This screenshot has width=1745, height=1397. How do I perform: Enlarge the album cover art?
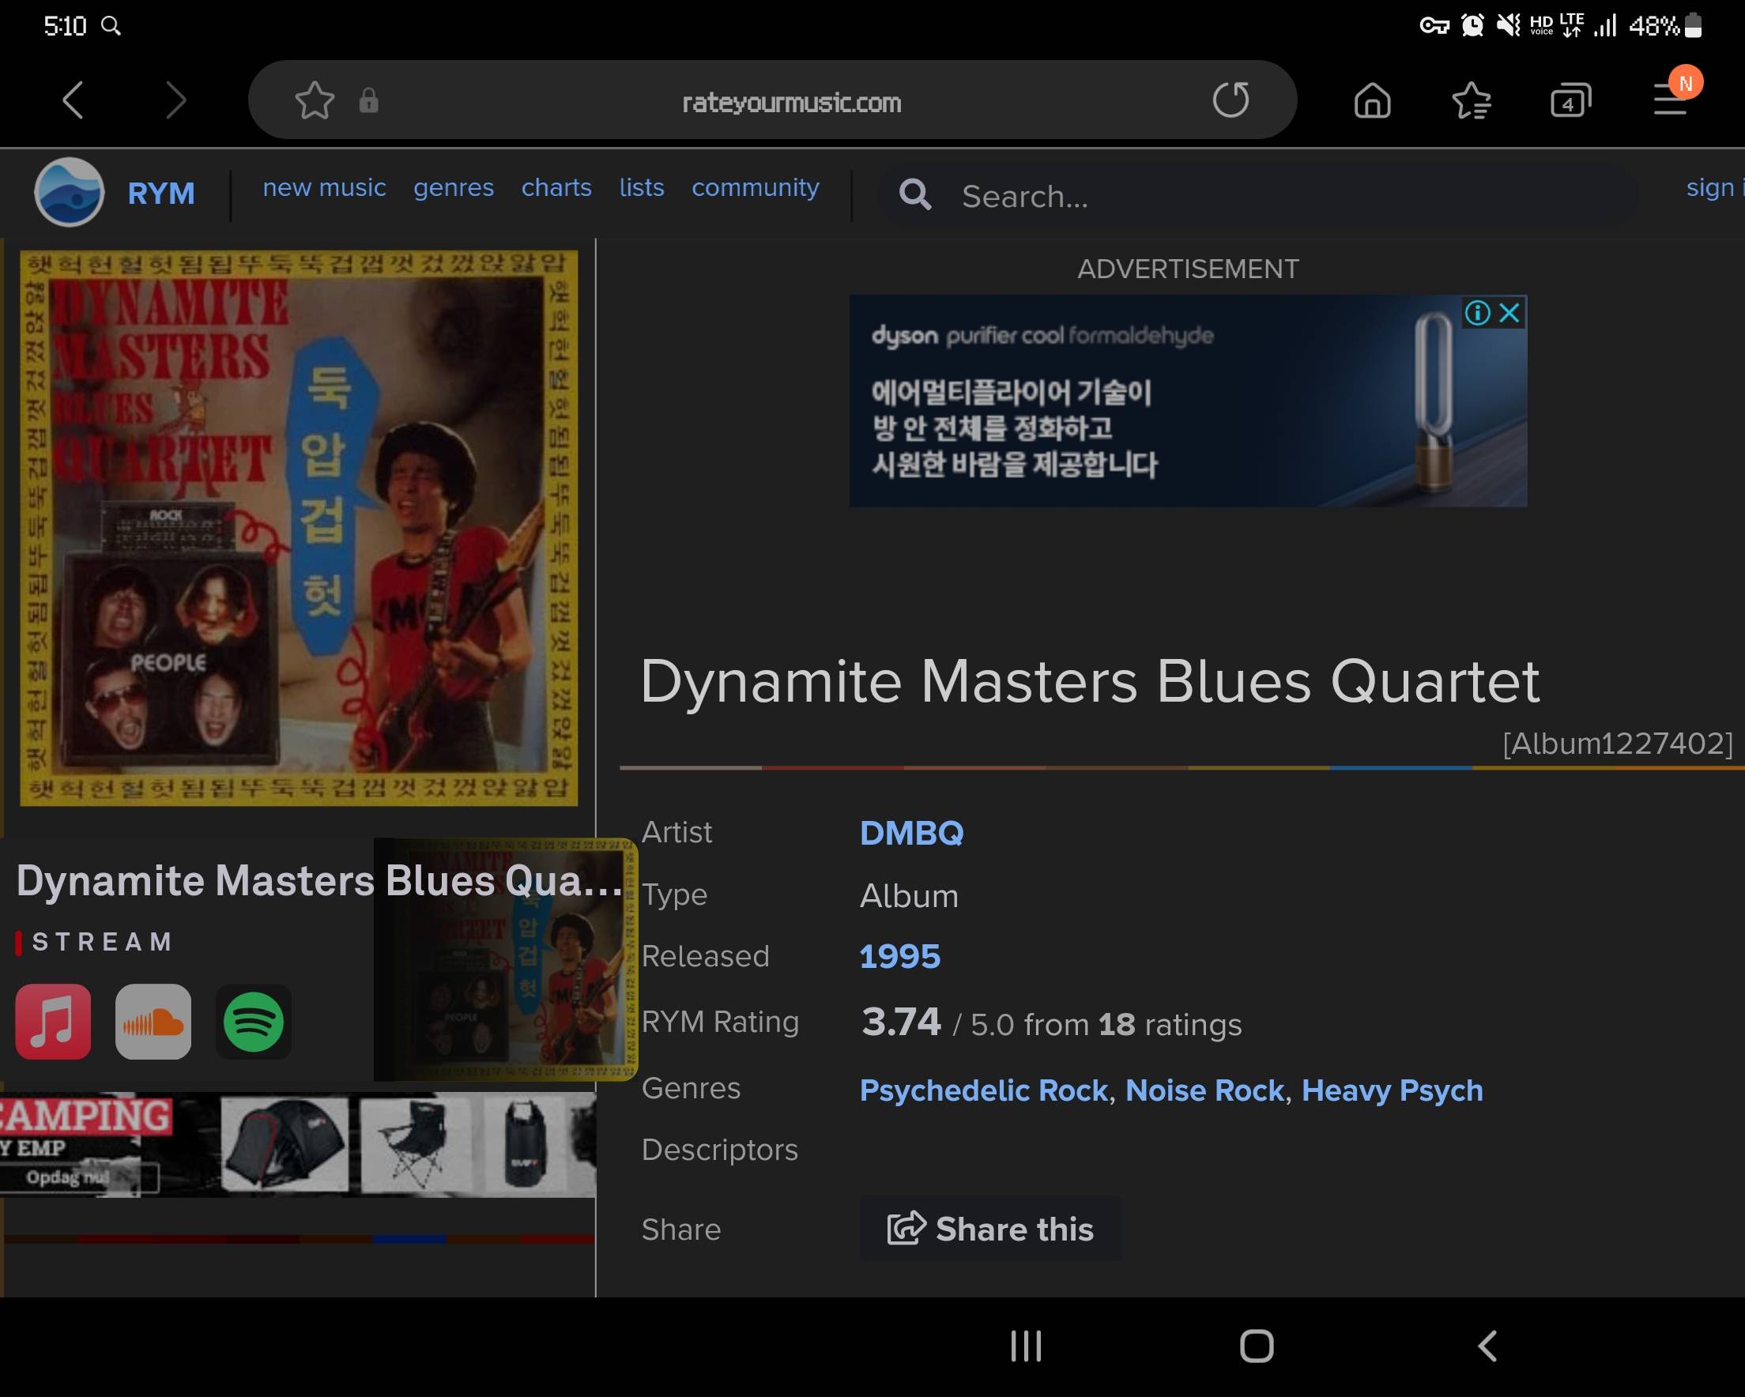tap(299, 528)
